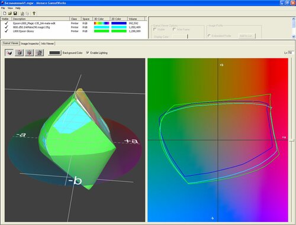The width and height of the screenshot is (296, 225).
Task: Toggle the Enable Lighting checkbox
Action: 88,53
